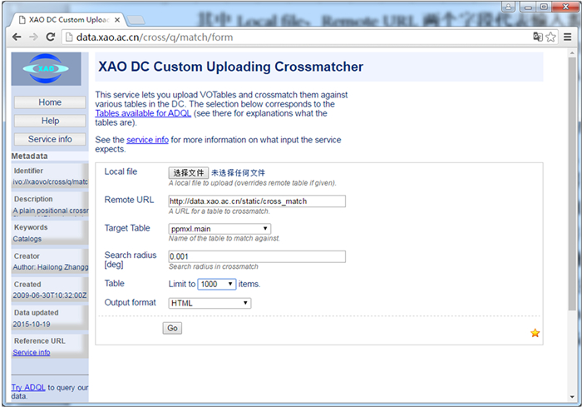The image size is (582, 407).
Task: Open the Chrome hamburger menu
Action: 567,37
